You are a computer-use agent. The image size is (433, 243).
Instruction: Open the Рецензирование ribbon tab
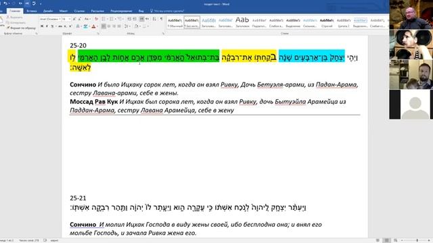tap(121, 11)
